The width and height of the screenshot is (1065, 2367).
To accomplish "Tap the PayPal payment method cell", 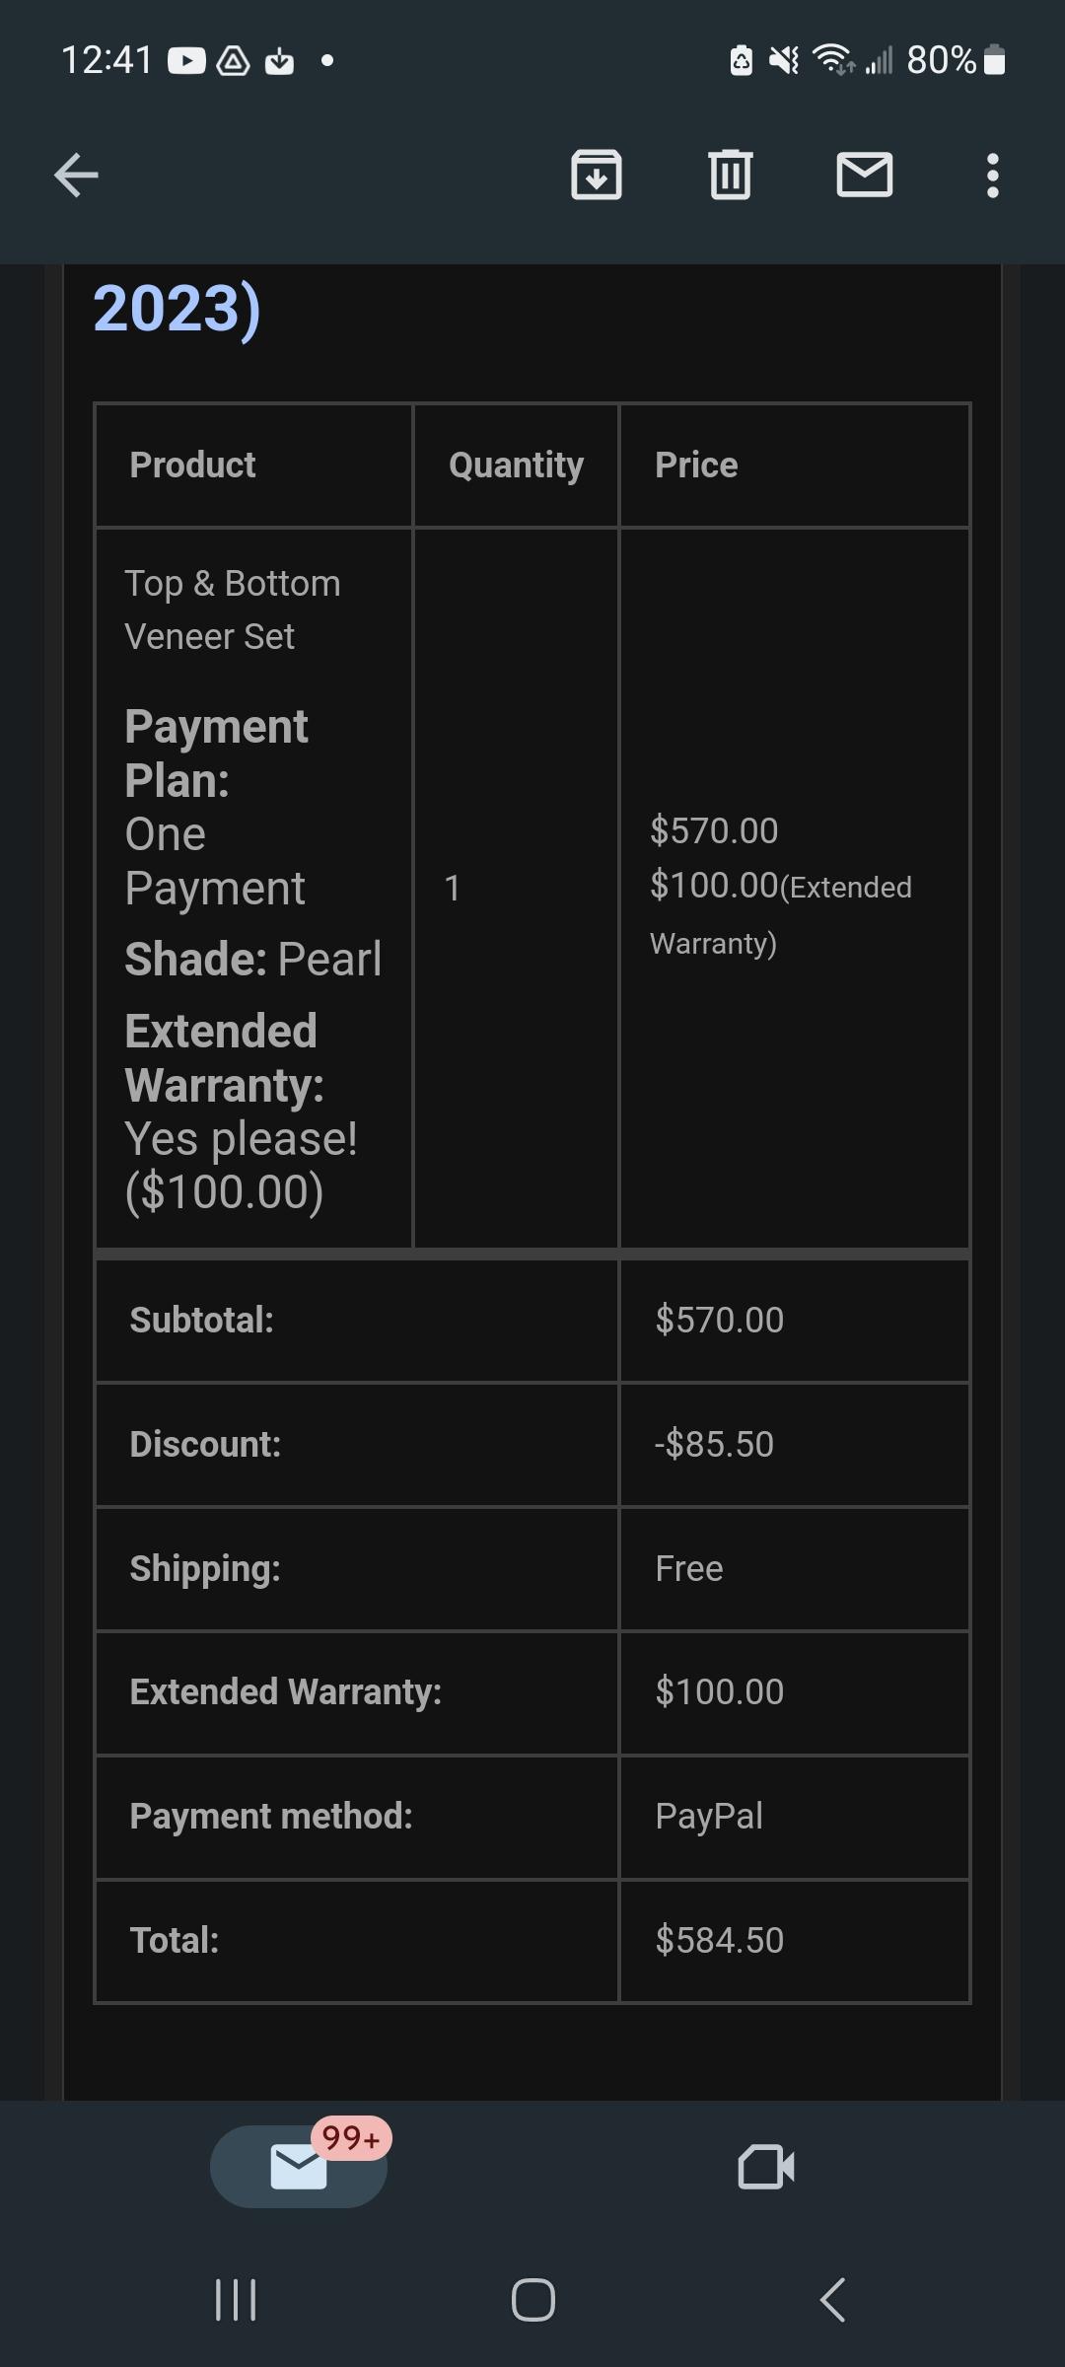I will 709,1816.
